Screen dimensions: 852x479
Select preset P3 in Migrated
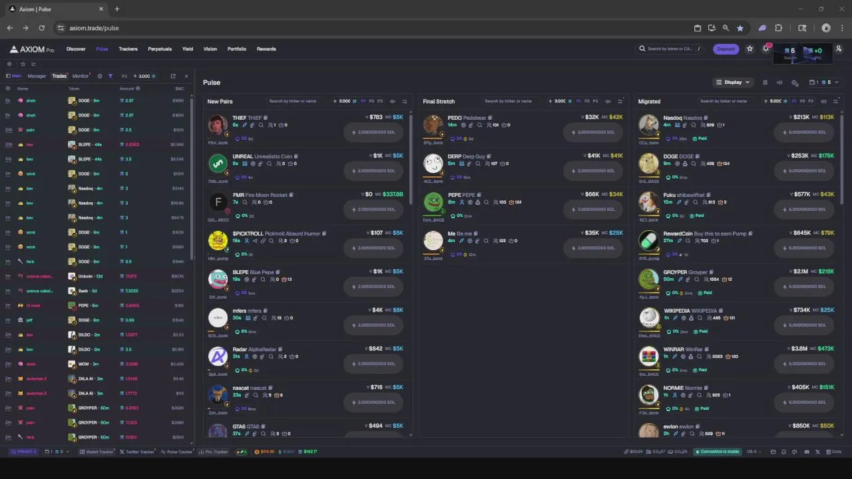(811, 101)
